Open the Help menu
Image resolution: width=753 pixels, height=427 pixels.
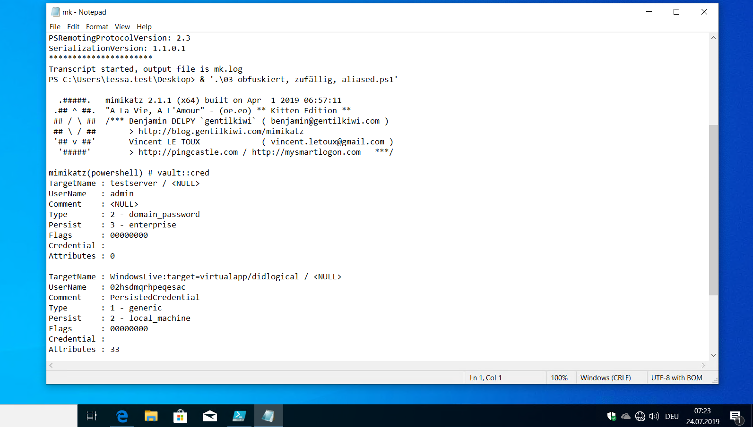(144, 27)
